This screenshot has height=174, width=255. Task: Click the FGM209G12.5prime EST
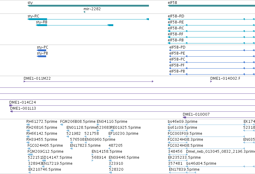[x=30, y=155]
